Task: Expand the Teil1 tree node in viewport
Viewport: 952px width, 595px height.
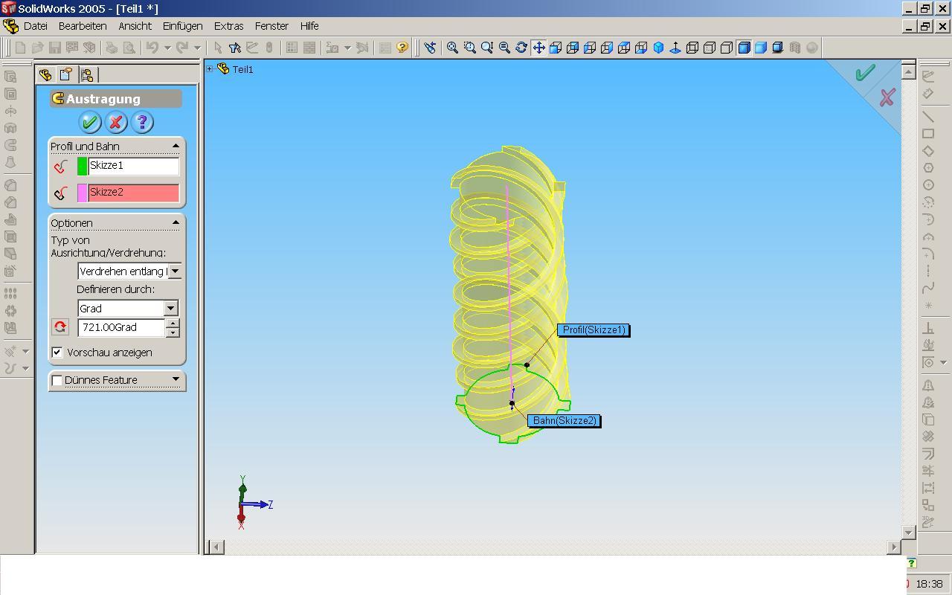Action: [x=210, y=69]
